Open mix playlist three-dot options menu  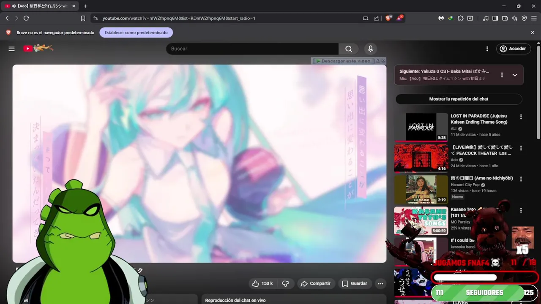point(502,75)
